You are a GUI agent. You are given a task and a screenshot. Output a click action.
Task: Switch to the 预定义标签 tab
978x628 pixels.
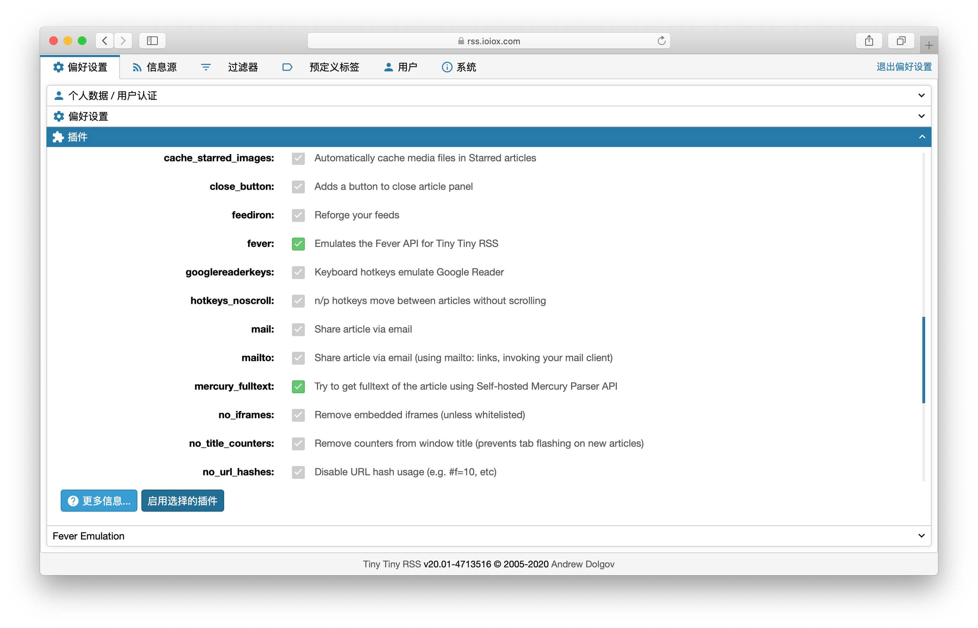pos(321,67)
